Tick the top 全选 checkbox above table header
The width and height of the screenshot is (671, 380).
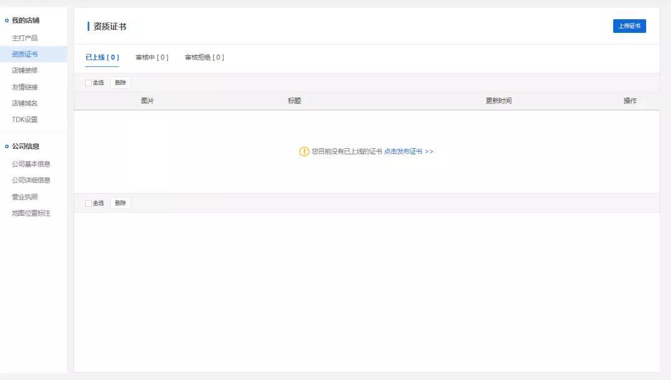(x=88, y=83)
